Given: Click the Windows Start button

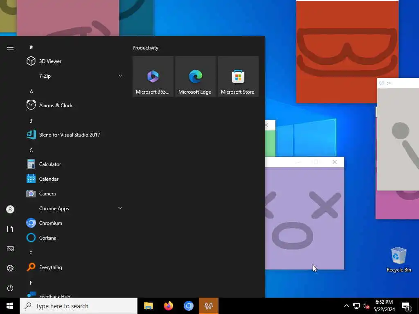Looking at the screenshot, I should 10,306.
